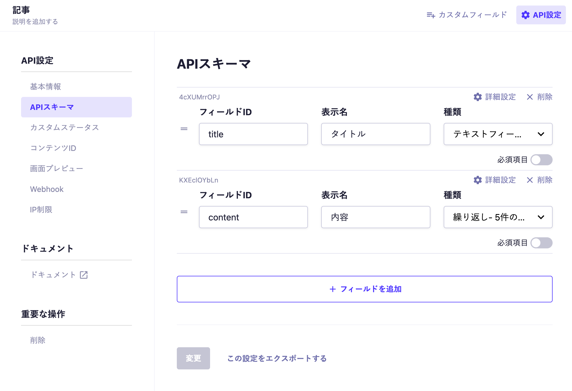Image resolution: width=572 pixels, height=391 pixels.
Task: Toggle 必須項目 switch for the content field
Action: (x=541, y=243)
